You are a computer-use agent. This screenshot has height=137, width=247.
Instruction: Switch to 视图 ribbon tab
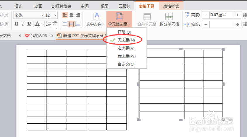pyautogui.click(x=104, y=6)
